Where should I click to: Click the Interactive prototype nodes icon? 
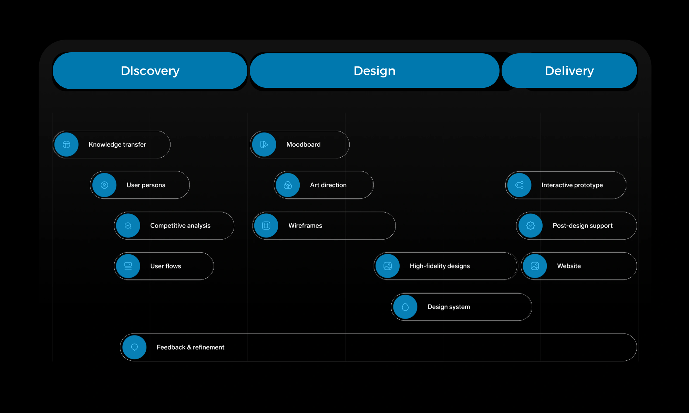click(520, 185)
